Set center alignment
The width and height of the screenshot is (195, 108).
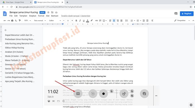click(114, 21)
